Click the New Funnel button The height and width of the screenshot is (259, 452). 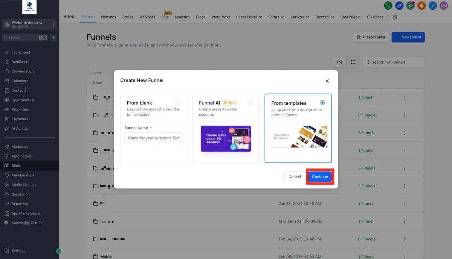[408, 37]
